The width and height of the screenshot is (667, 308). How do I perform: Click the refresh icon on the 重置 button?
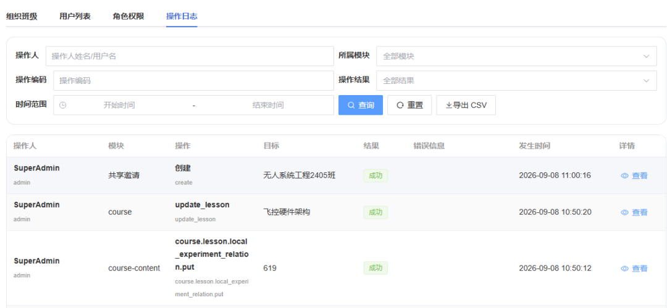pyautogui.click(x=400, y=105)
